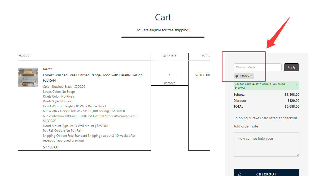Click the Discount label in summary
The width and height of the screenshot is (319, 176).
pyautogui.click(x=240, y=101)
